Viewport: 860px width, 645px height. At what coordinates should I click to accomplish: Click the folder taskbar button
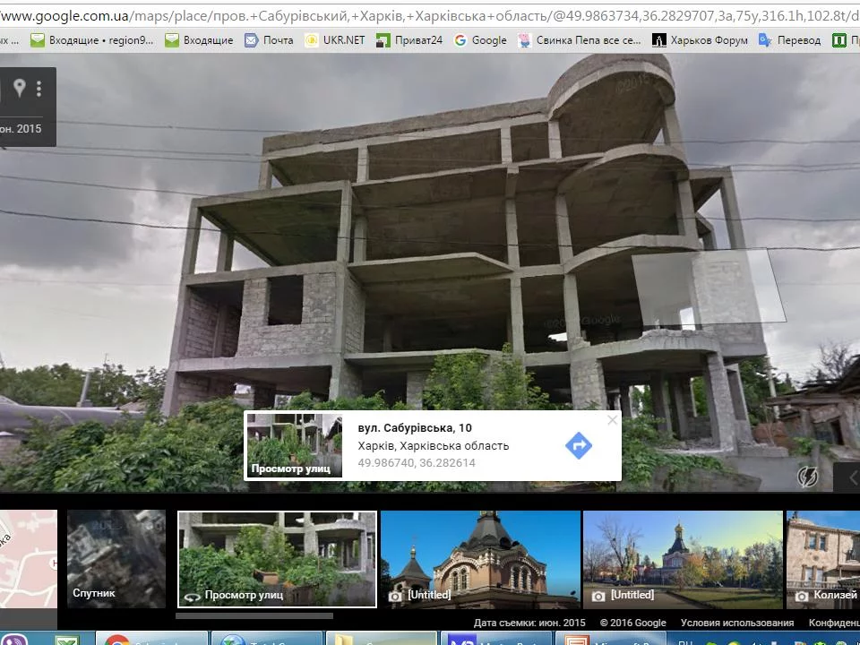(x=382, y=639)
